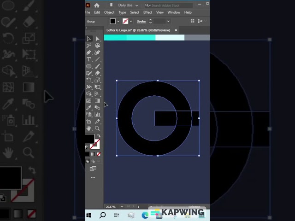Select the Perspective Grid tool

(97, 94)
